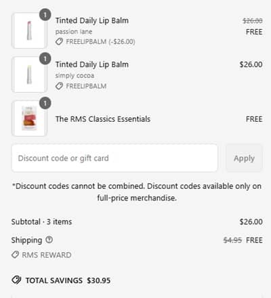
Task: Click the Subtotal 3 items label
Action: pyautogui.click(x=41, y=221)
